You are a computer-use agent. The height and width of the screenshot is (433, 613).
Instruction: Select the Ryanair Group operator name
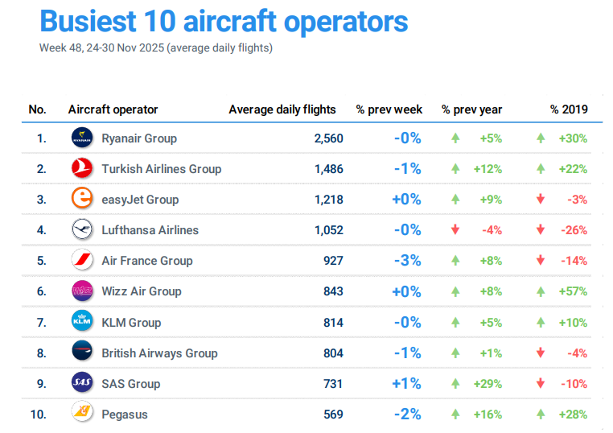tap(139, 138)
